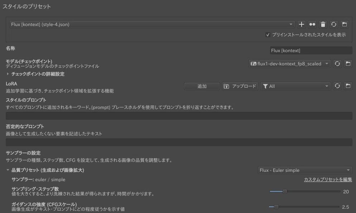356x213 pixels.
Task: Toggle プリインストールされたスタイルを表示 checkbox
Action: coord(268,35)
